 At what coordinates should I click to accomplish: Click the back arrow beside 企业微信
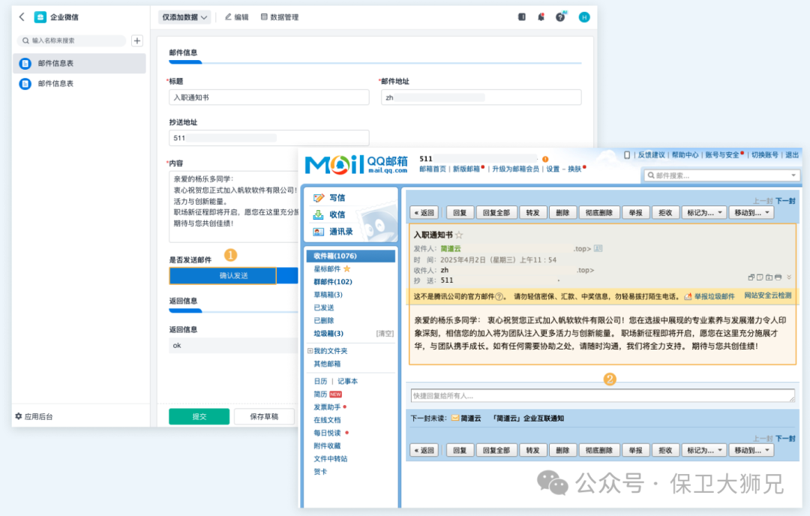coord(22,16)
